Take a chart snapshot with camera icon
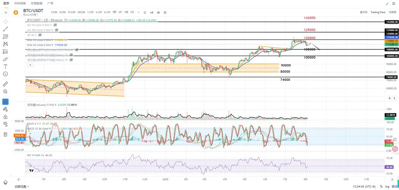Image resolution: width=399 pixels, height=190 pixels. pos(158,12)
